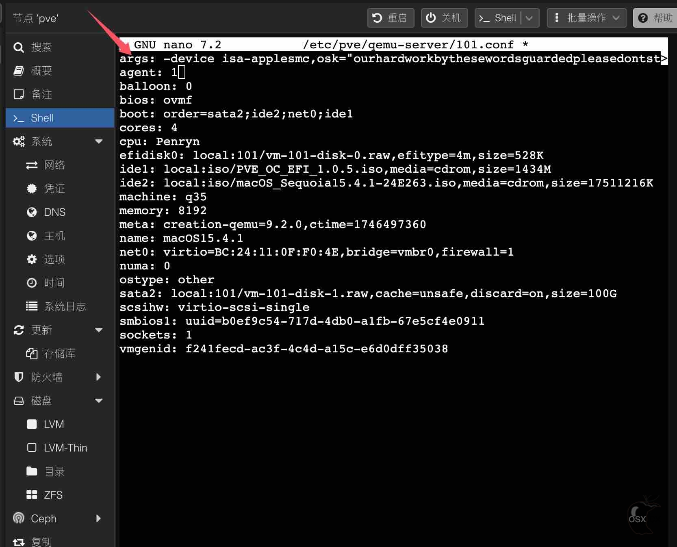Click the Ceph logo icon
The image size is (677, 547).
coord(19,518)
